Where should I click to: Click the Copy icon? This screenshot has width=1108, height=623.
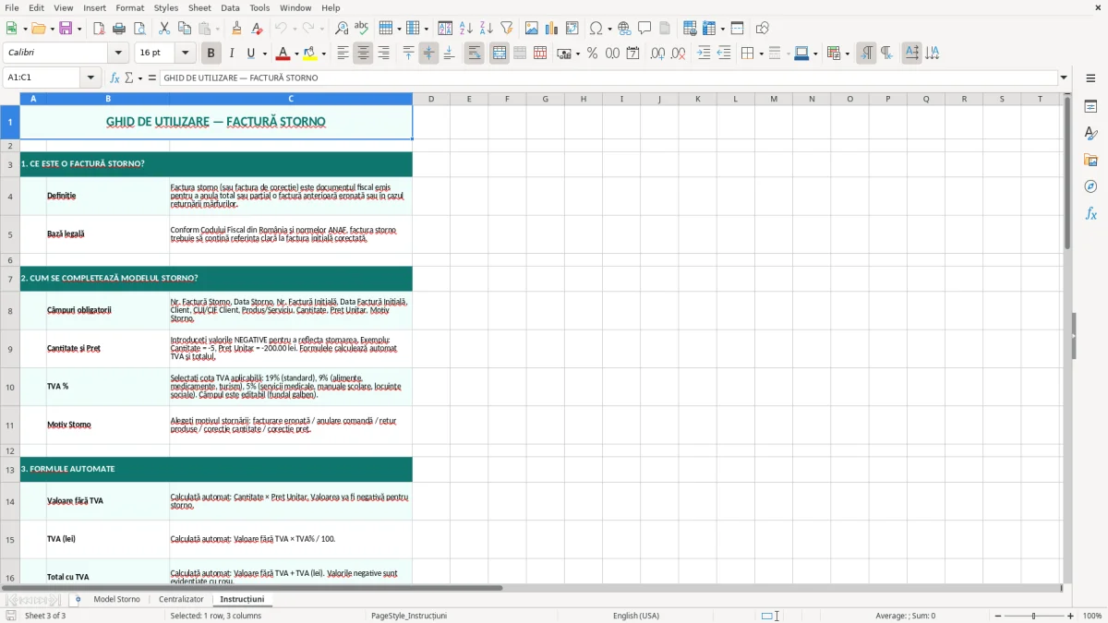pyautogui.click(x=184, y=29)
